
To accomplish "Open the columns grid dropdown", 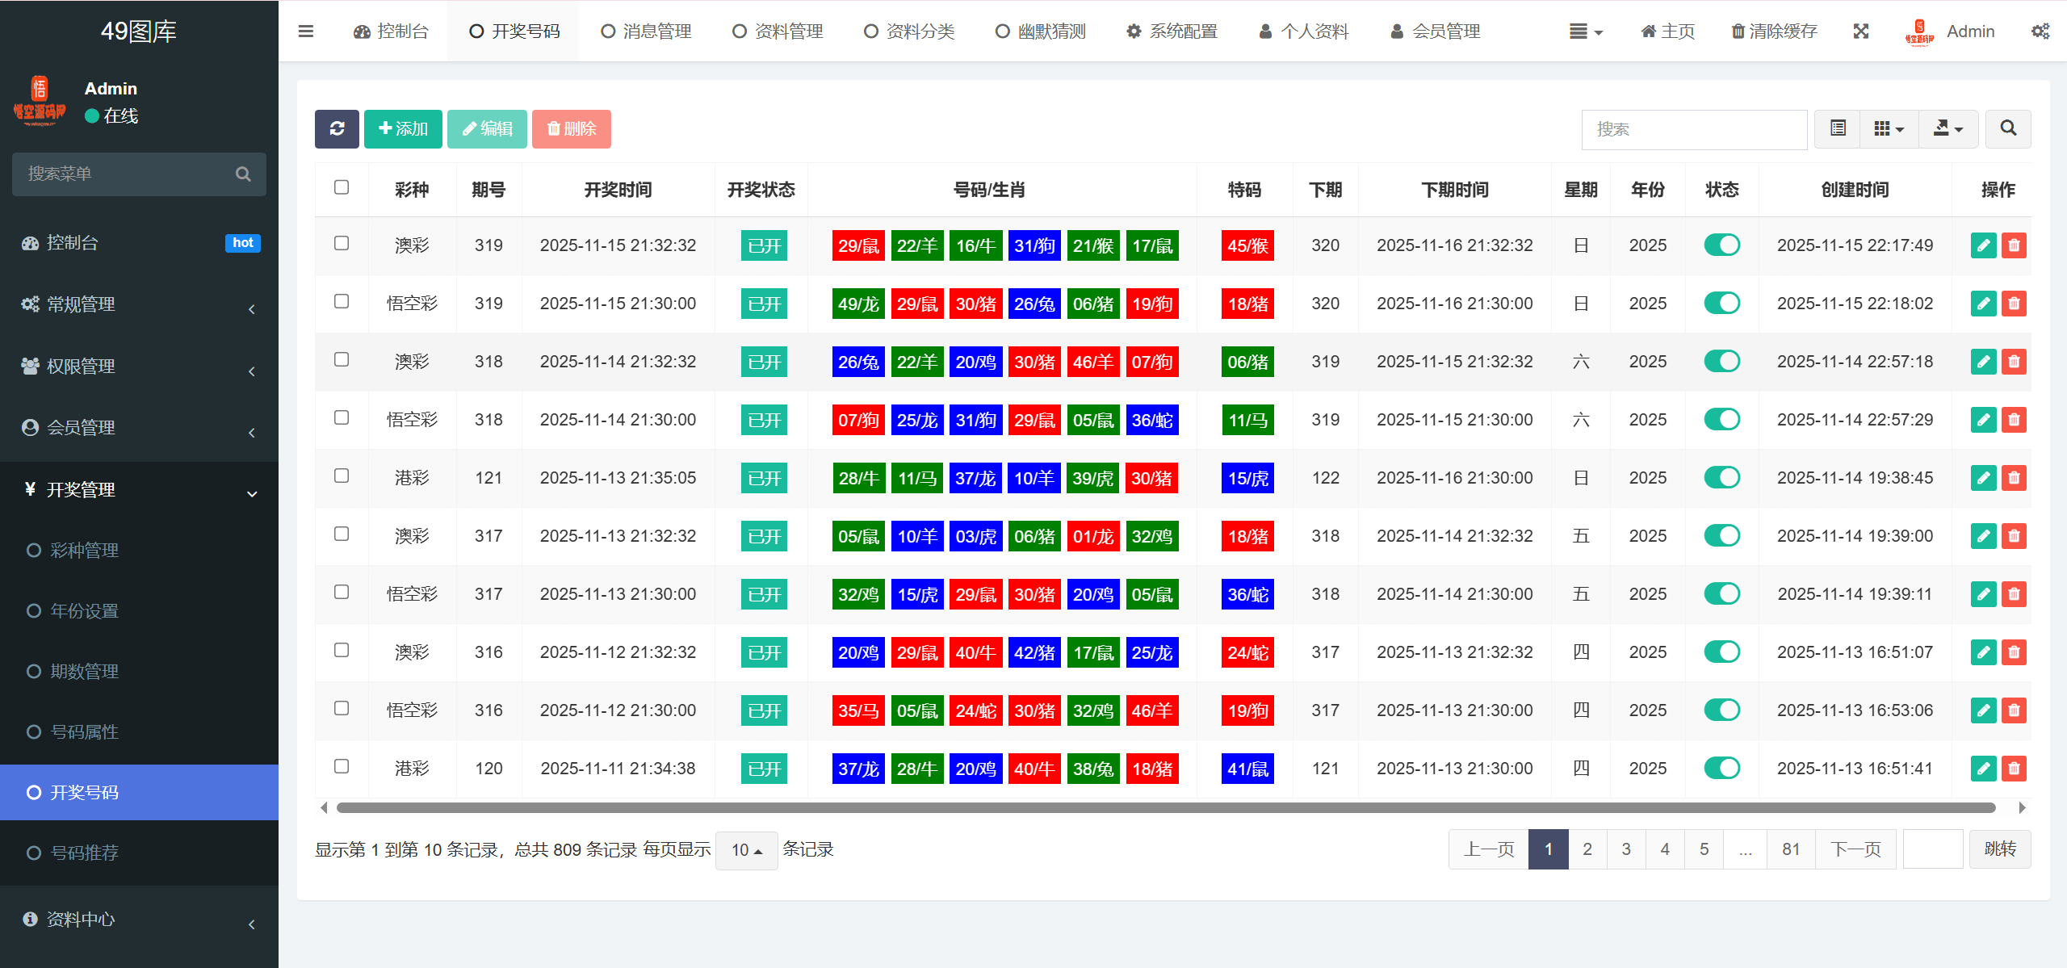I will (1888, 129).
